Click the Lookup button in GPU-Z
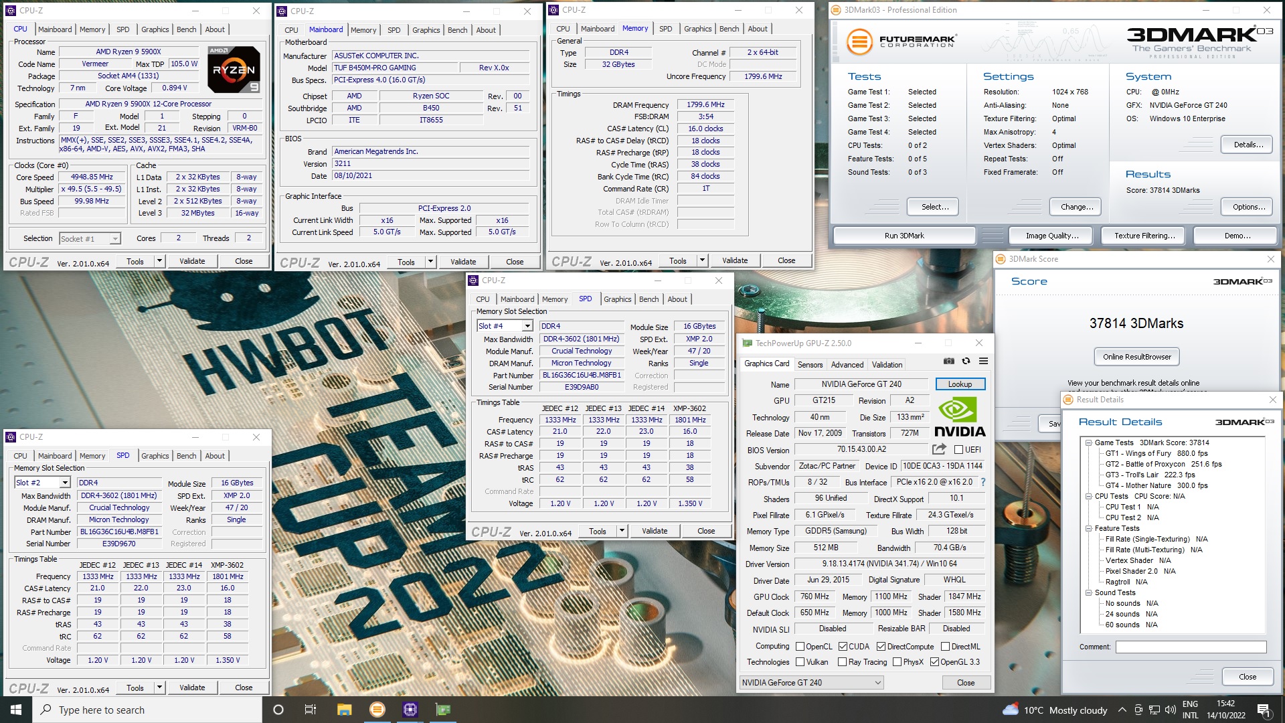 960,384
